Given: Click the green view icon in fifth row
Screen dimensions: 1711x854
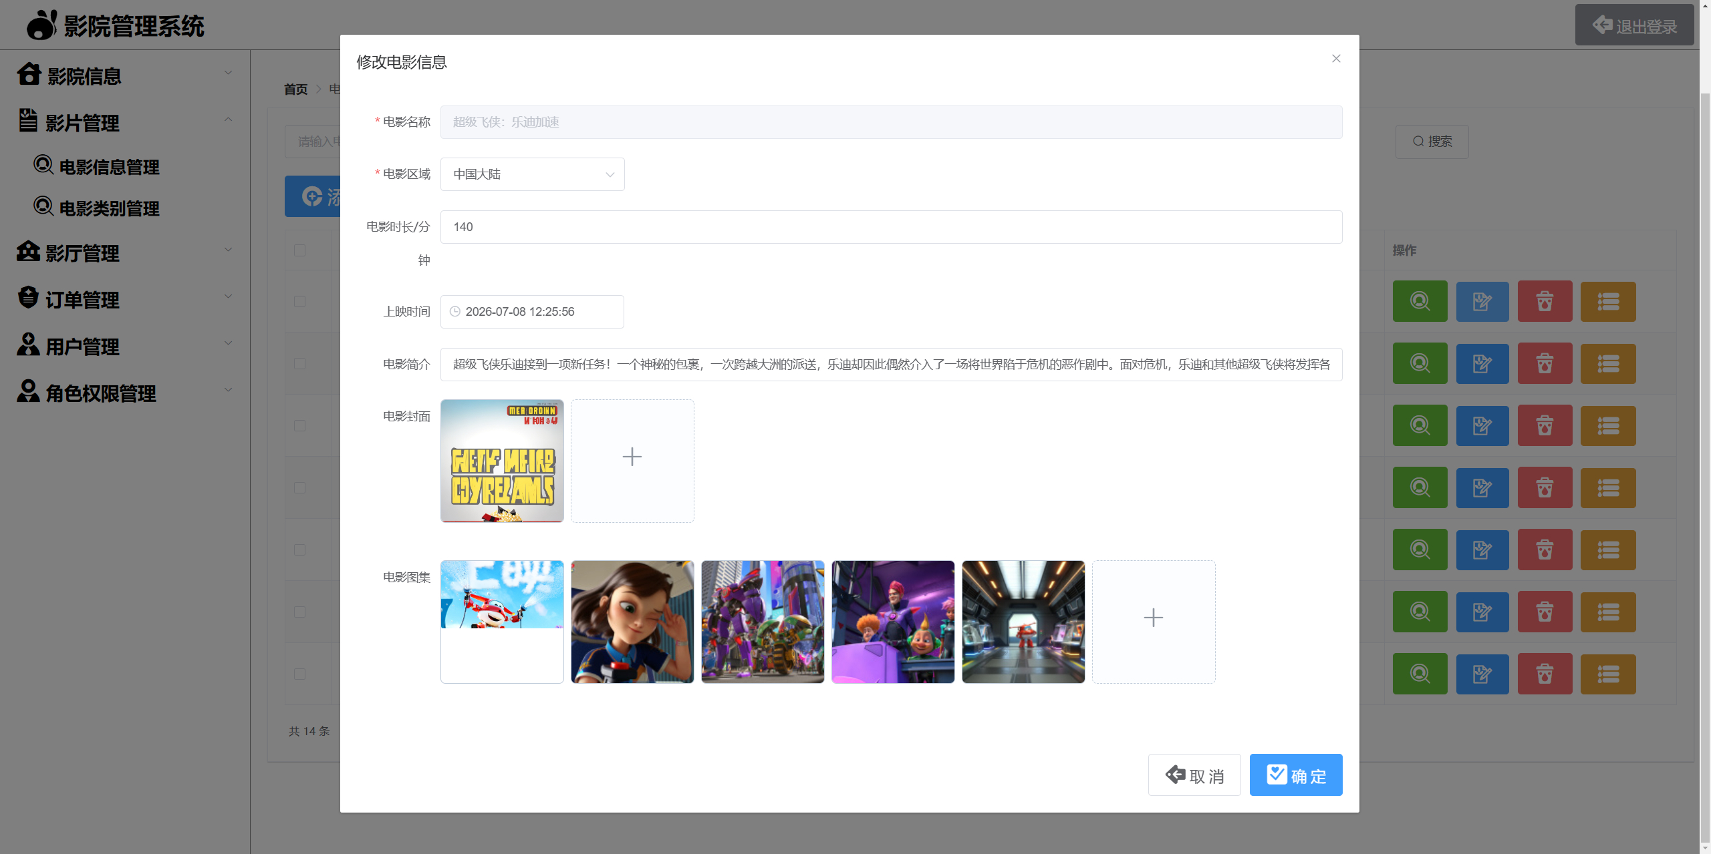Looking at the screenshot, I should 1420,550.
